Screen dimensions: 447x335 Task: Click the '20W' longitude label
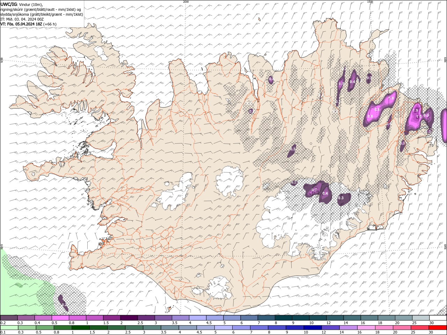click(x=186, y=2)
